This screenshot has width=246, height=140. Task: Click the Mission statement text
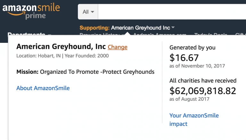tap(85, 72)
